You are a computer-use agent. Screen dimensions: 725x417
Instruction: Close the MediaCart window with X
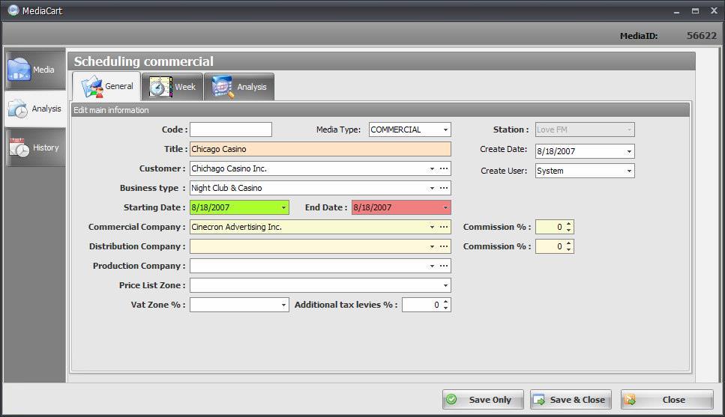point(714,10)
